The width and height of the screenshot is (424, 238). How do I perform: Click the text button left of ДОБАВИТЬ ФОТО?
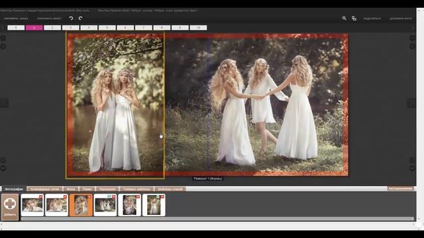[x=372, y=19]
